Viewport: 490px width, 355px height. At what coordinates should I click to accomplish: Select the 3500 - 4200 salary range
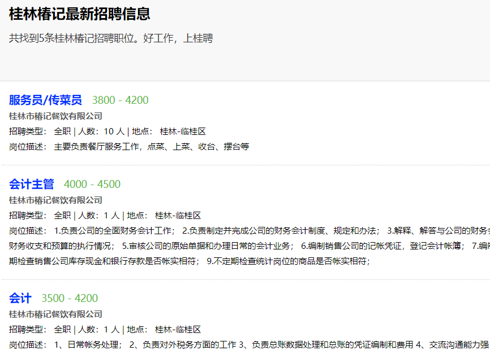(70, 298)
